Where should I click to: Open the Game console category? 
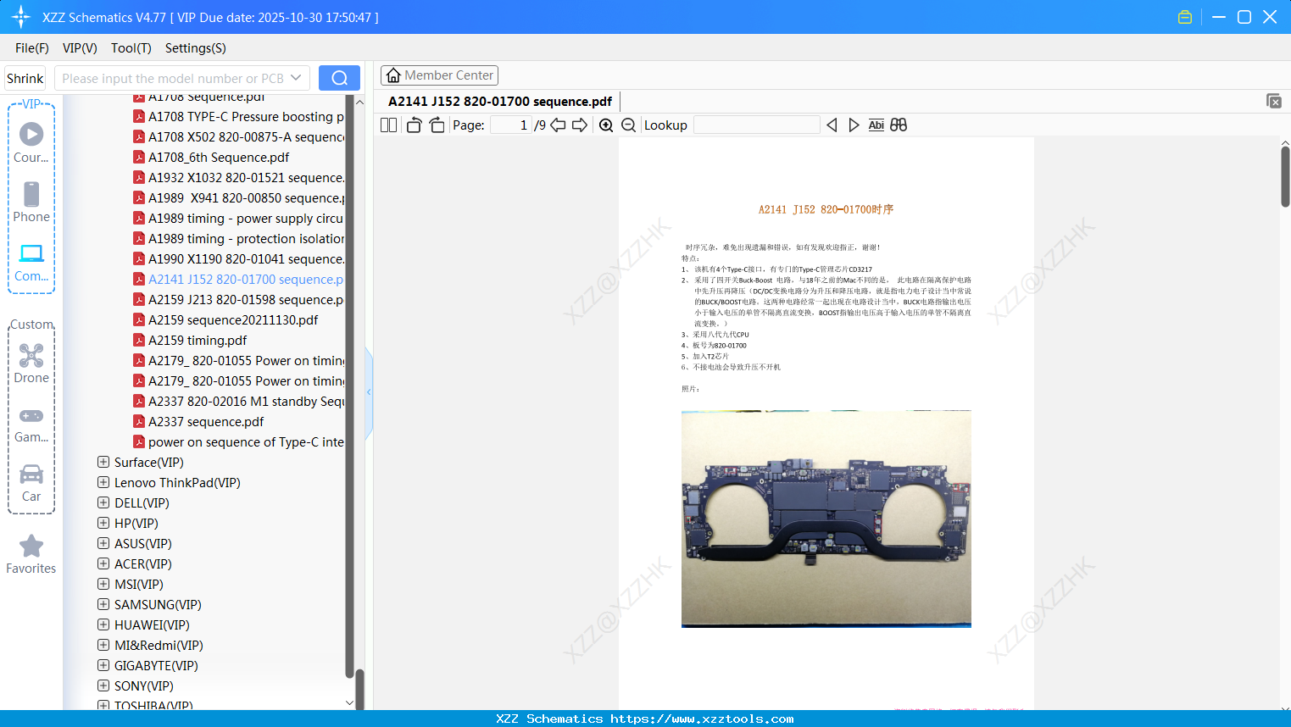[31, 423]
